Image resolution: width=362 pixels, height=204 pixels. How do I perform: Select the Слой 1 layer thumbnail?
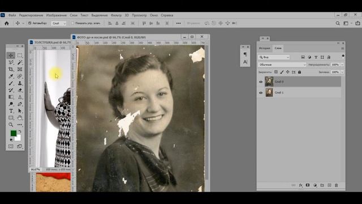pos(269,92)
